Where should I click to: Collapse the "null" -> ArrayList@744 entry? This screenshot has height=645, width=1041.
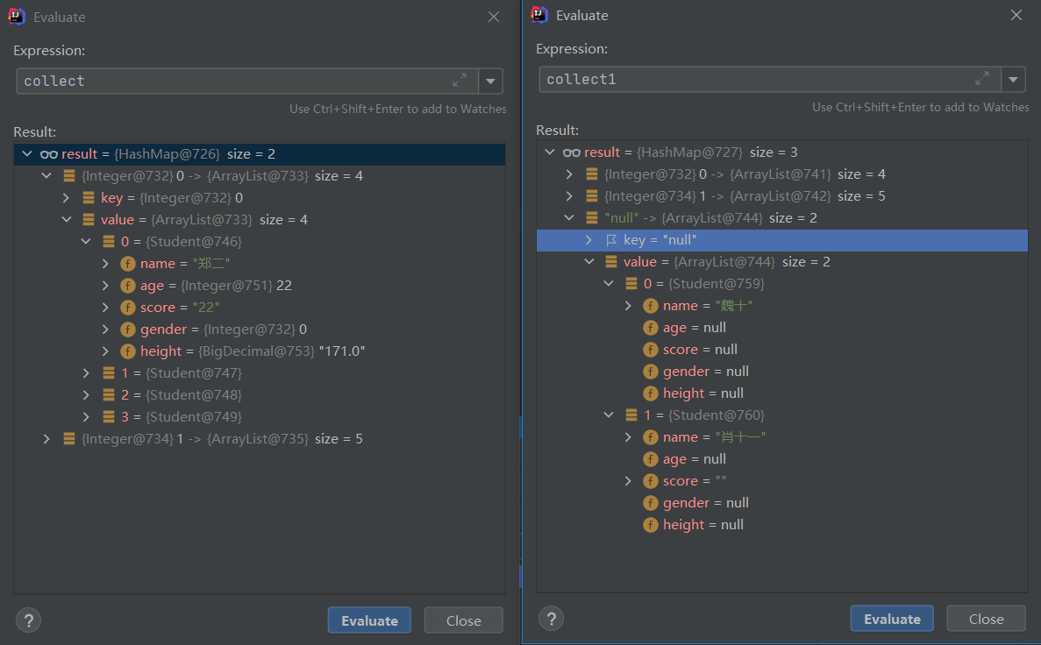[x=569, y=217]
